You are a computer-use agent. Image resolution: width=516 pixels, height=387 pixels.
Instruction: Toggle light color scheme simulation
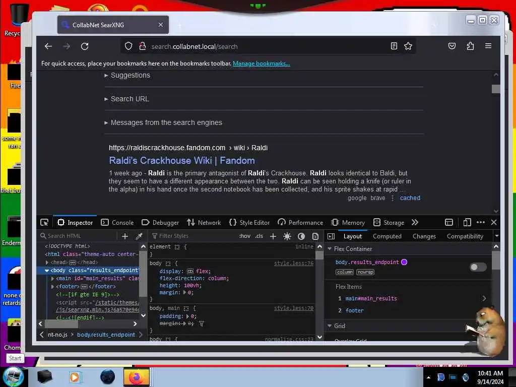[x=287, y=236]
